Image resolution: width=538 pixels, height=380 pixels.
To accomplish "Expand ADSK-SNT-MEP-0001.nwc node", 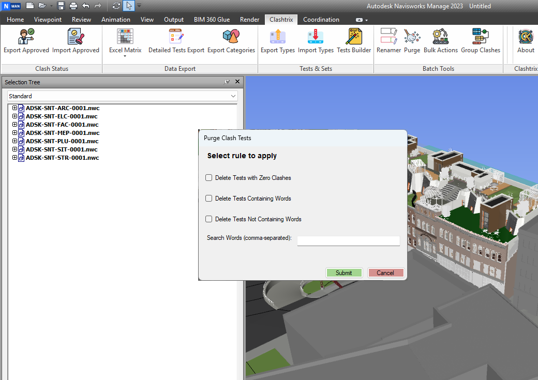I will pos(15,133).
